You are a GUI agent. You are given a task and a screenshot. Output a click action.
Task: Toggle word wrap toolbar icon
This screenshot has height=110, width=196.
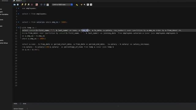tap(91, 5)
